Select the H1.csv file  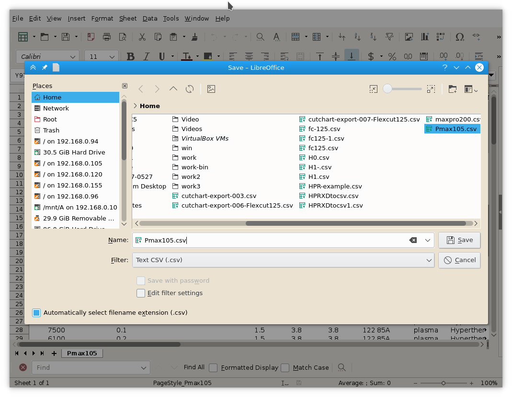(x=319, y=177)
